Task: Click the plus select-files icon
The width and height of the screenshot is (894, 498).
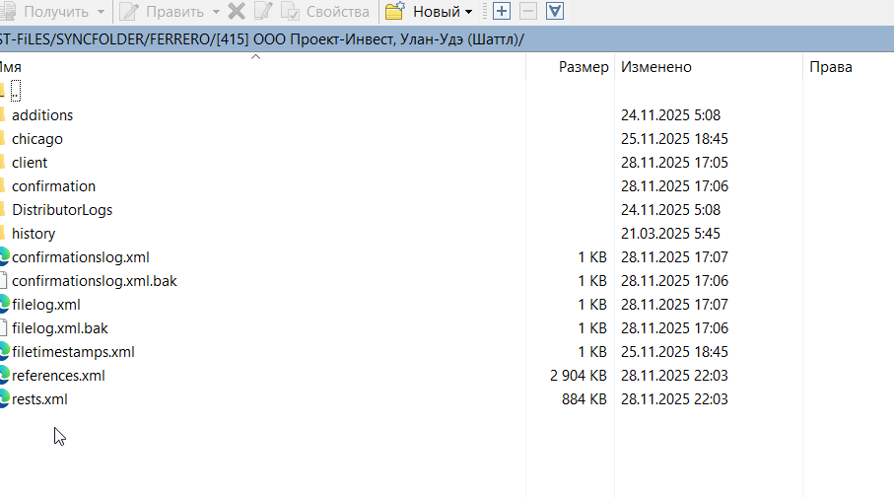Action: (x=501, y=11)
